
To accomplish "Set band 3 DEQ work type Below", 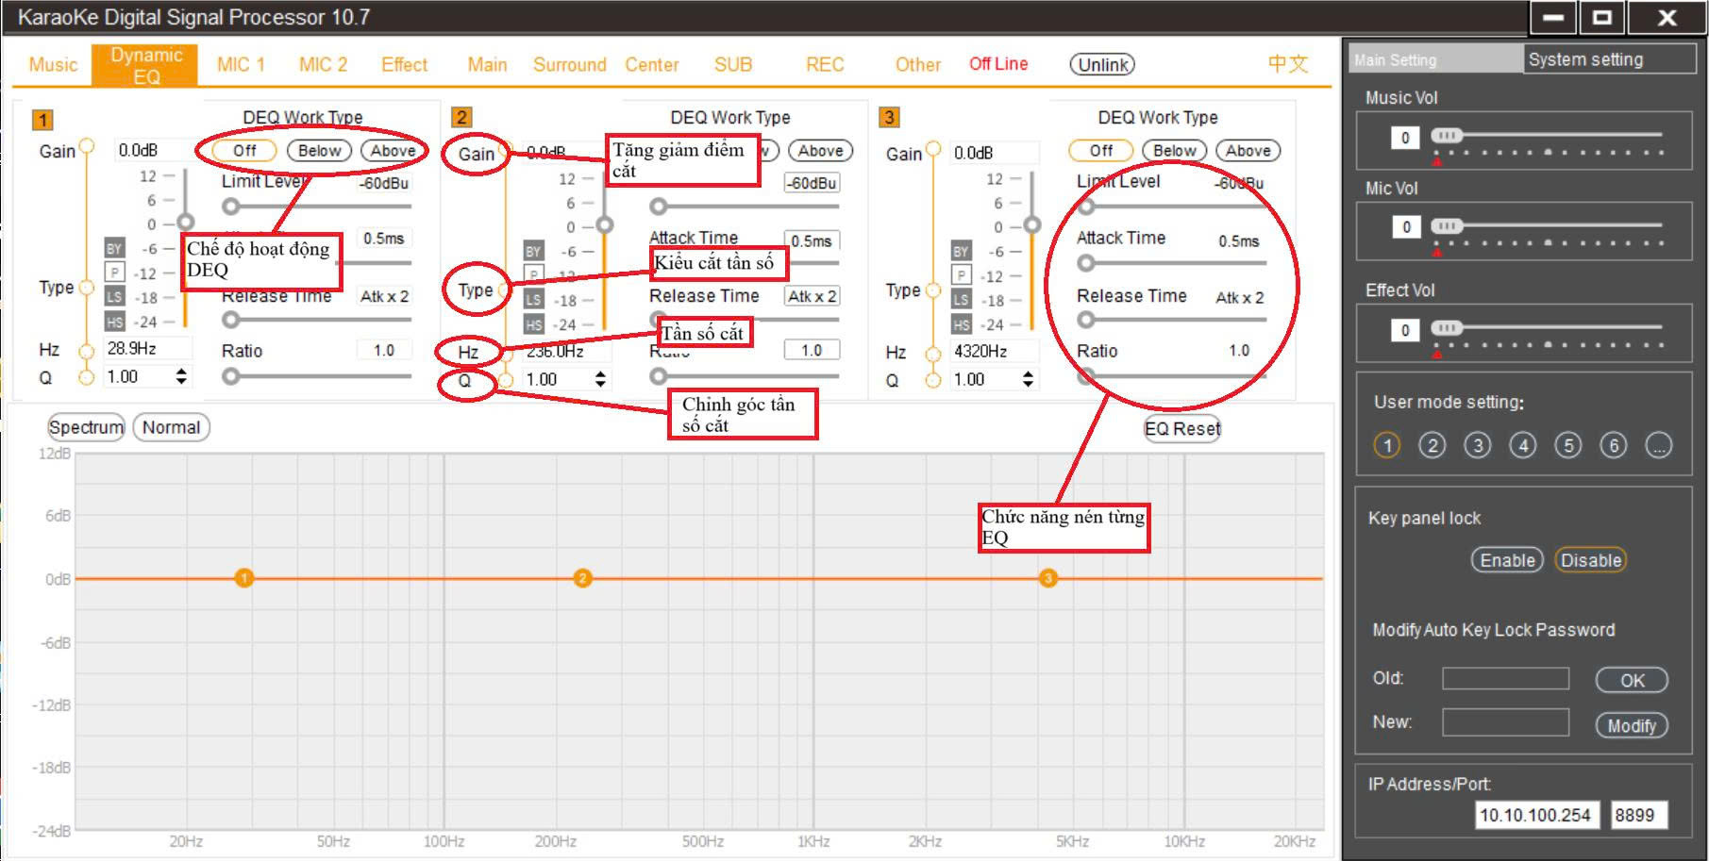I will (x=1175, y=151).
